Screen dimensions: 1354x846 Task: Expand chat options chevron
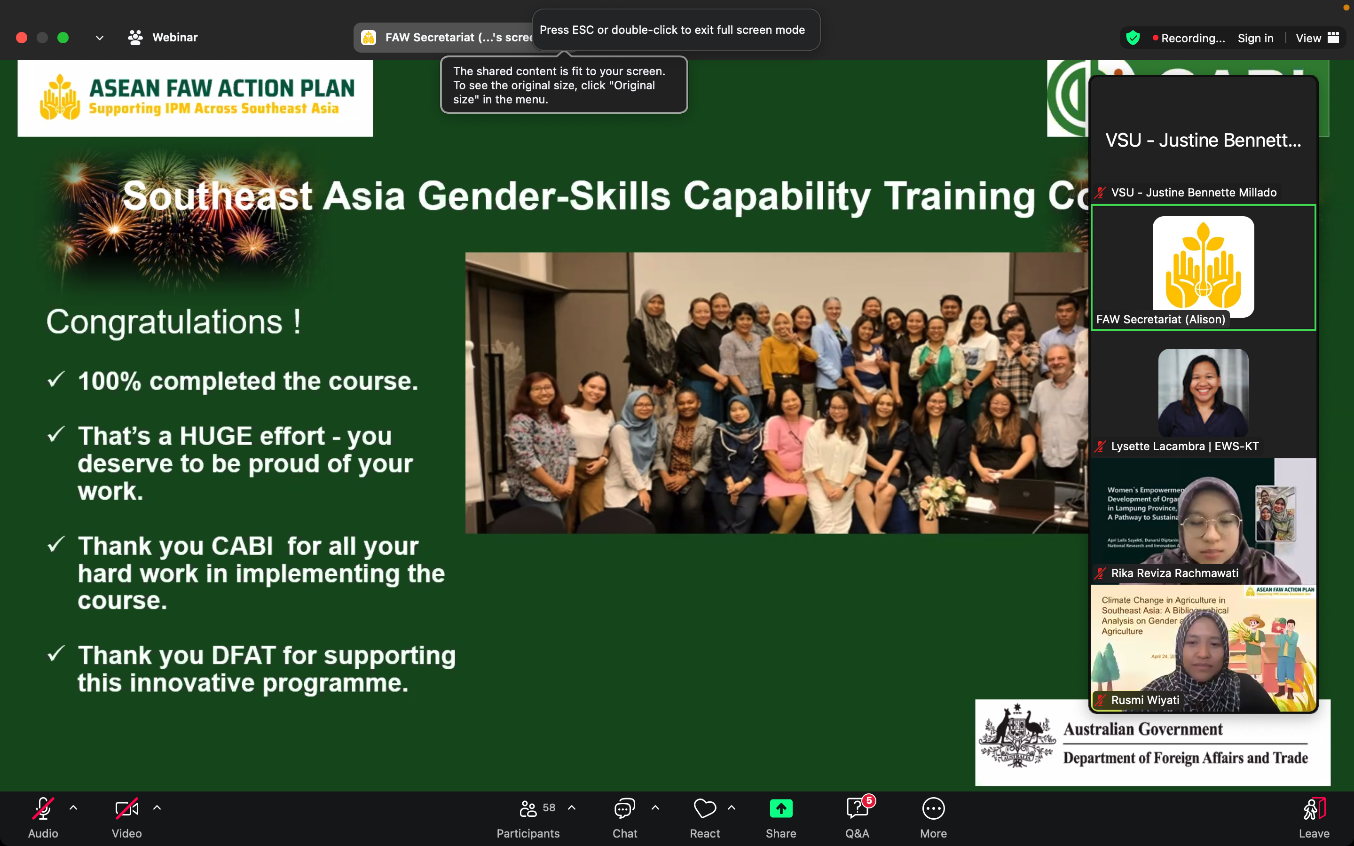pos(655,807)
